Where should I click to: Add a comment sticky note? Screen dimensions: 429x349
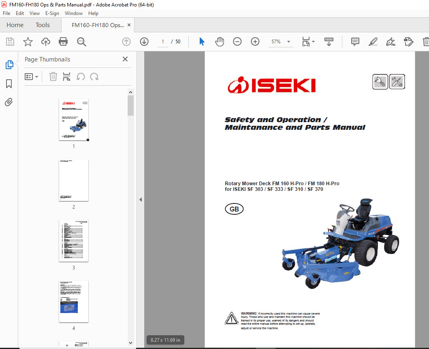355,42
